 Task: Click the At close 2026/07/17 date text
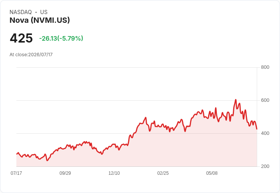(x=31, y=55)
